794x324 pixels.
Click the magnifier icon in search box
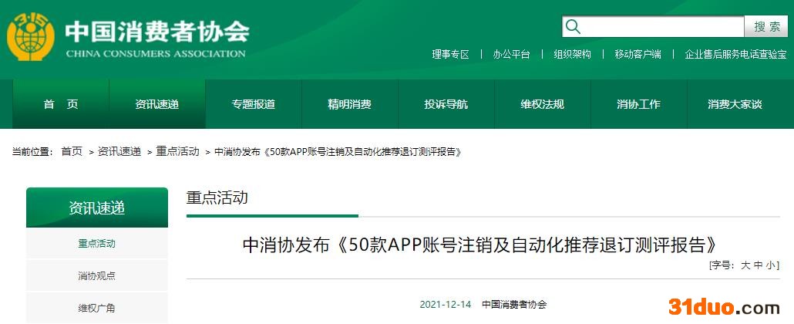click(573, 27)
